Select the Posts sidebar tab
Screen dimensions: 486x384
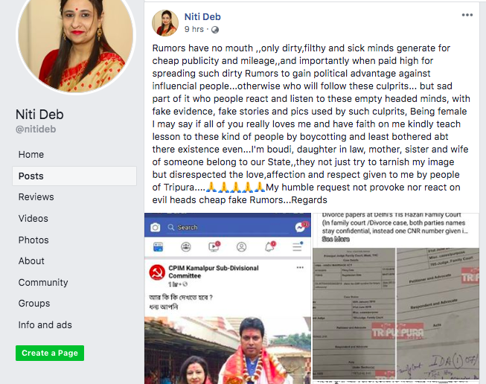tap(74, 176)
